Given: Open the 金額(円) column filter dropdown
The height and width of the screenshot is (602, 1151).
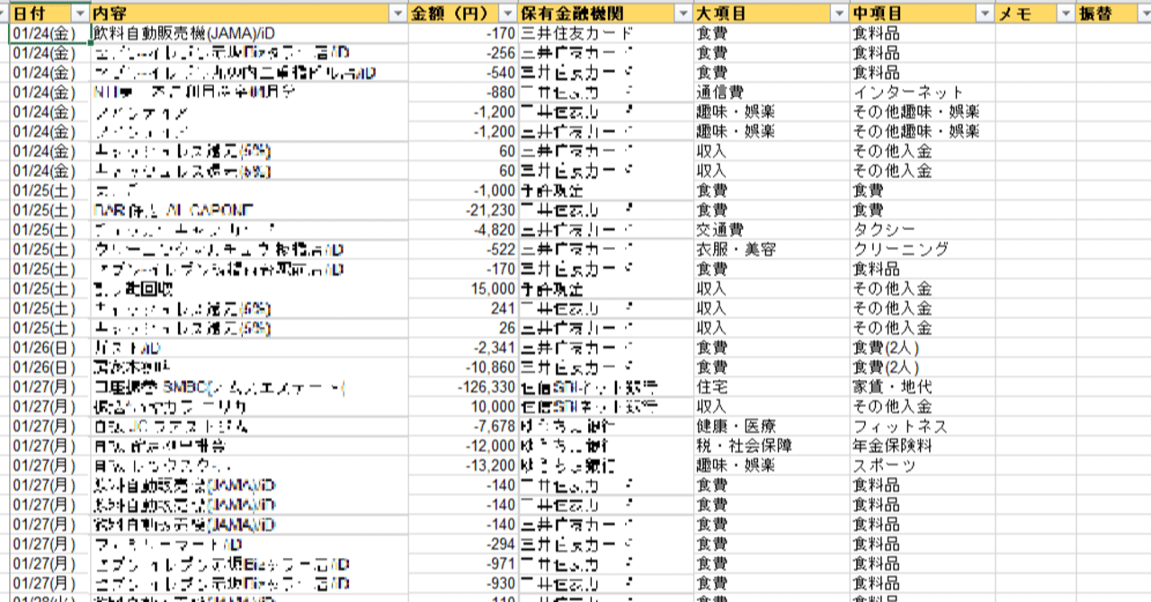Looking at the screenshot, I should [507, 14].
